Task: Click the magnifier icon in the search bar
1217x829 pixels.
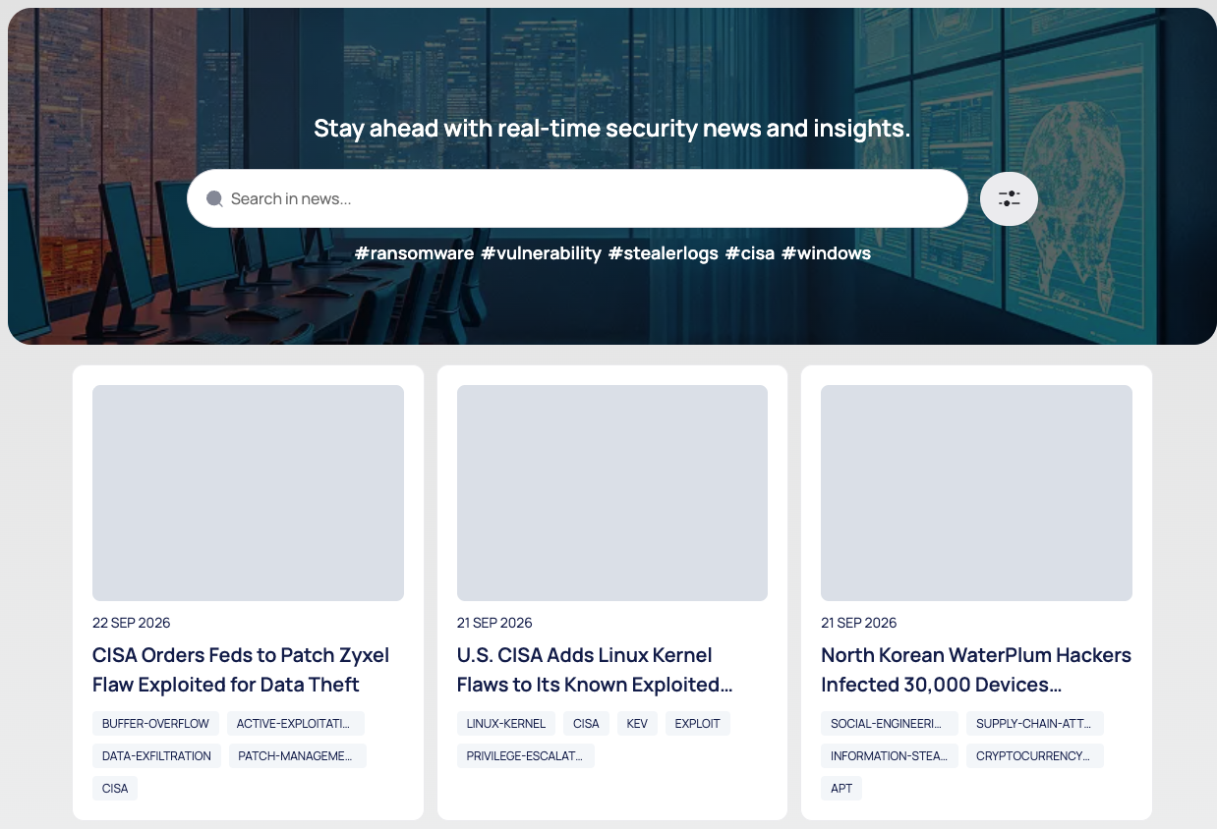Action: coord(214,199)
